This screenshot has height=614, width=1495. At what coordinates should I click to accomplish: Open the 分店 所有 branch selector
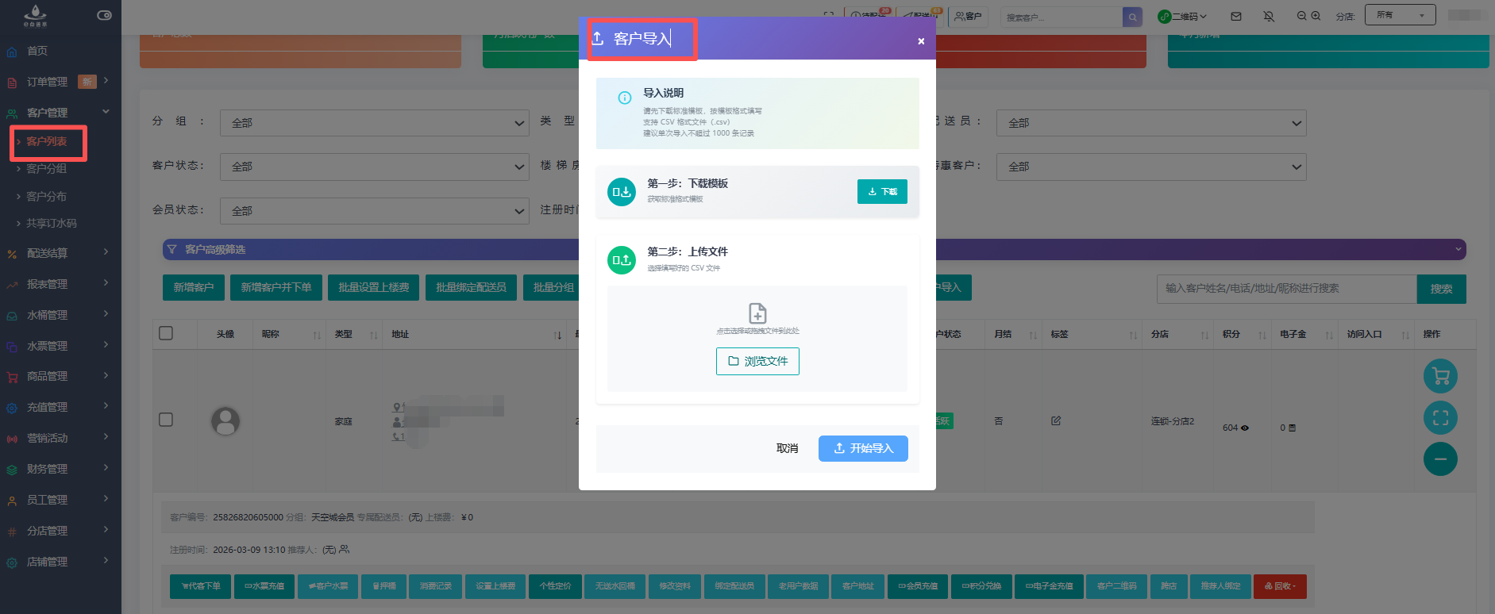[1400, 15]
